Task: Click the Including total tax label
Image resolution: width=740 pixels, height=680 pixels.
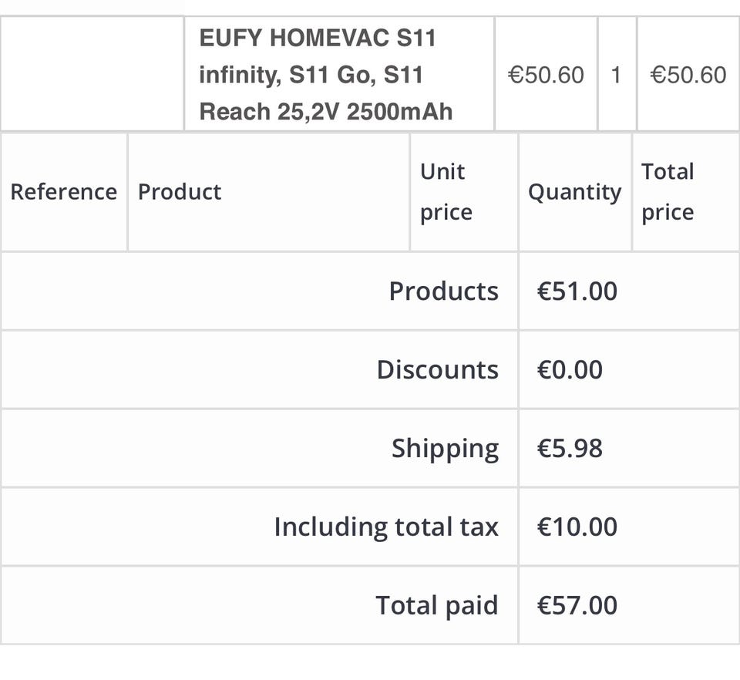Action: (x=385, y=527)
